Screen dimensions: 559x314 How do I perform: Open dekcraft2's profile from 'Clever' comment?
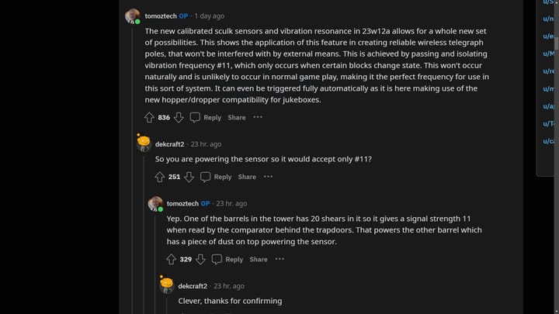(x=193, y=286)
